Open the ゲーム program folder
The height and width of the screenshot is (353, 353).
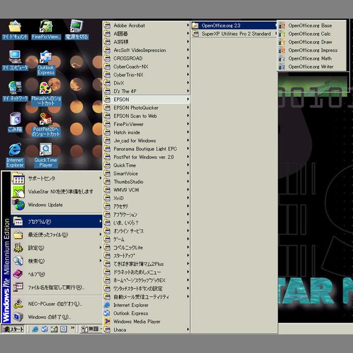pos(146,239)
